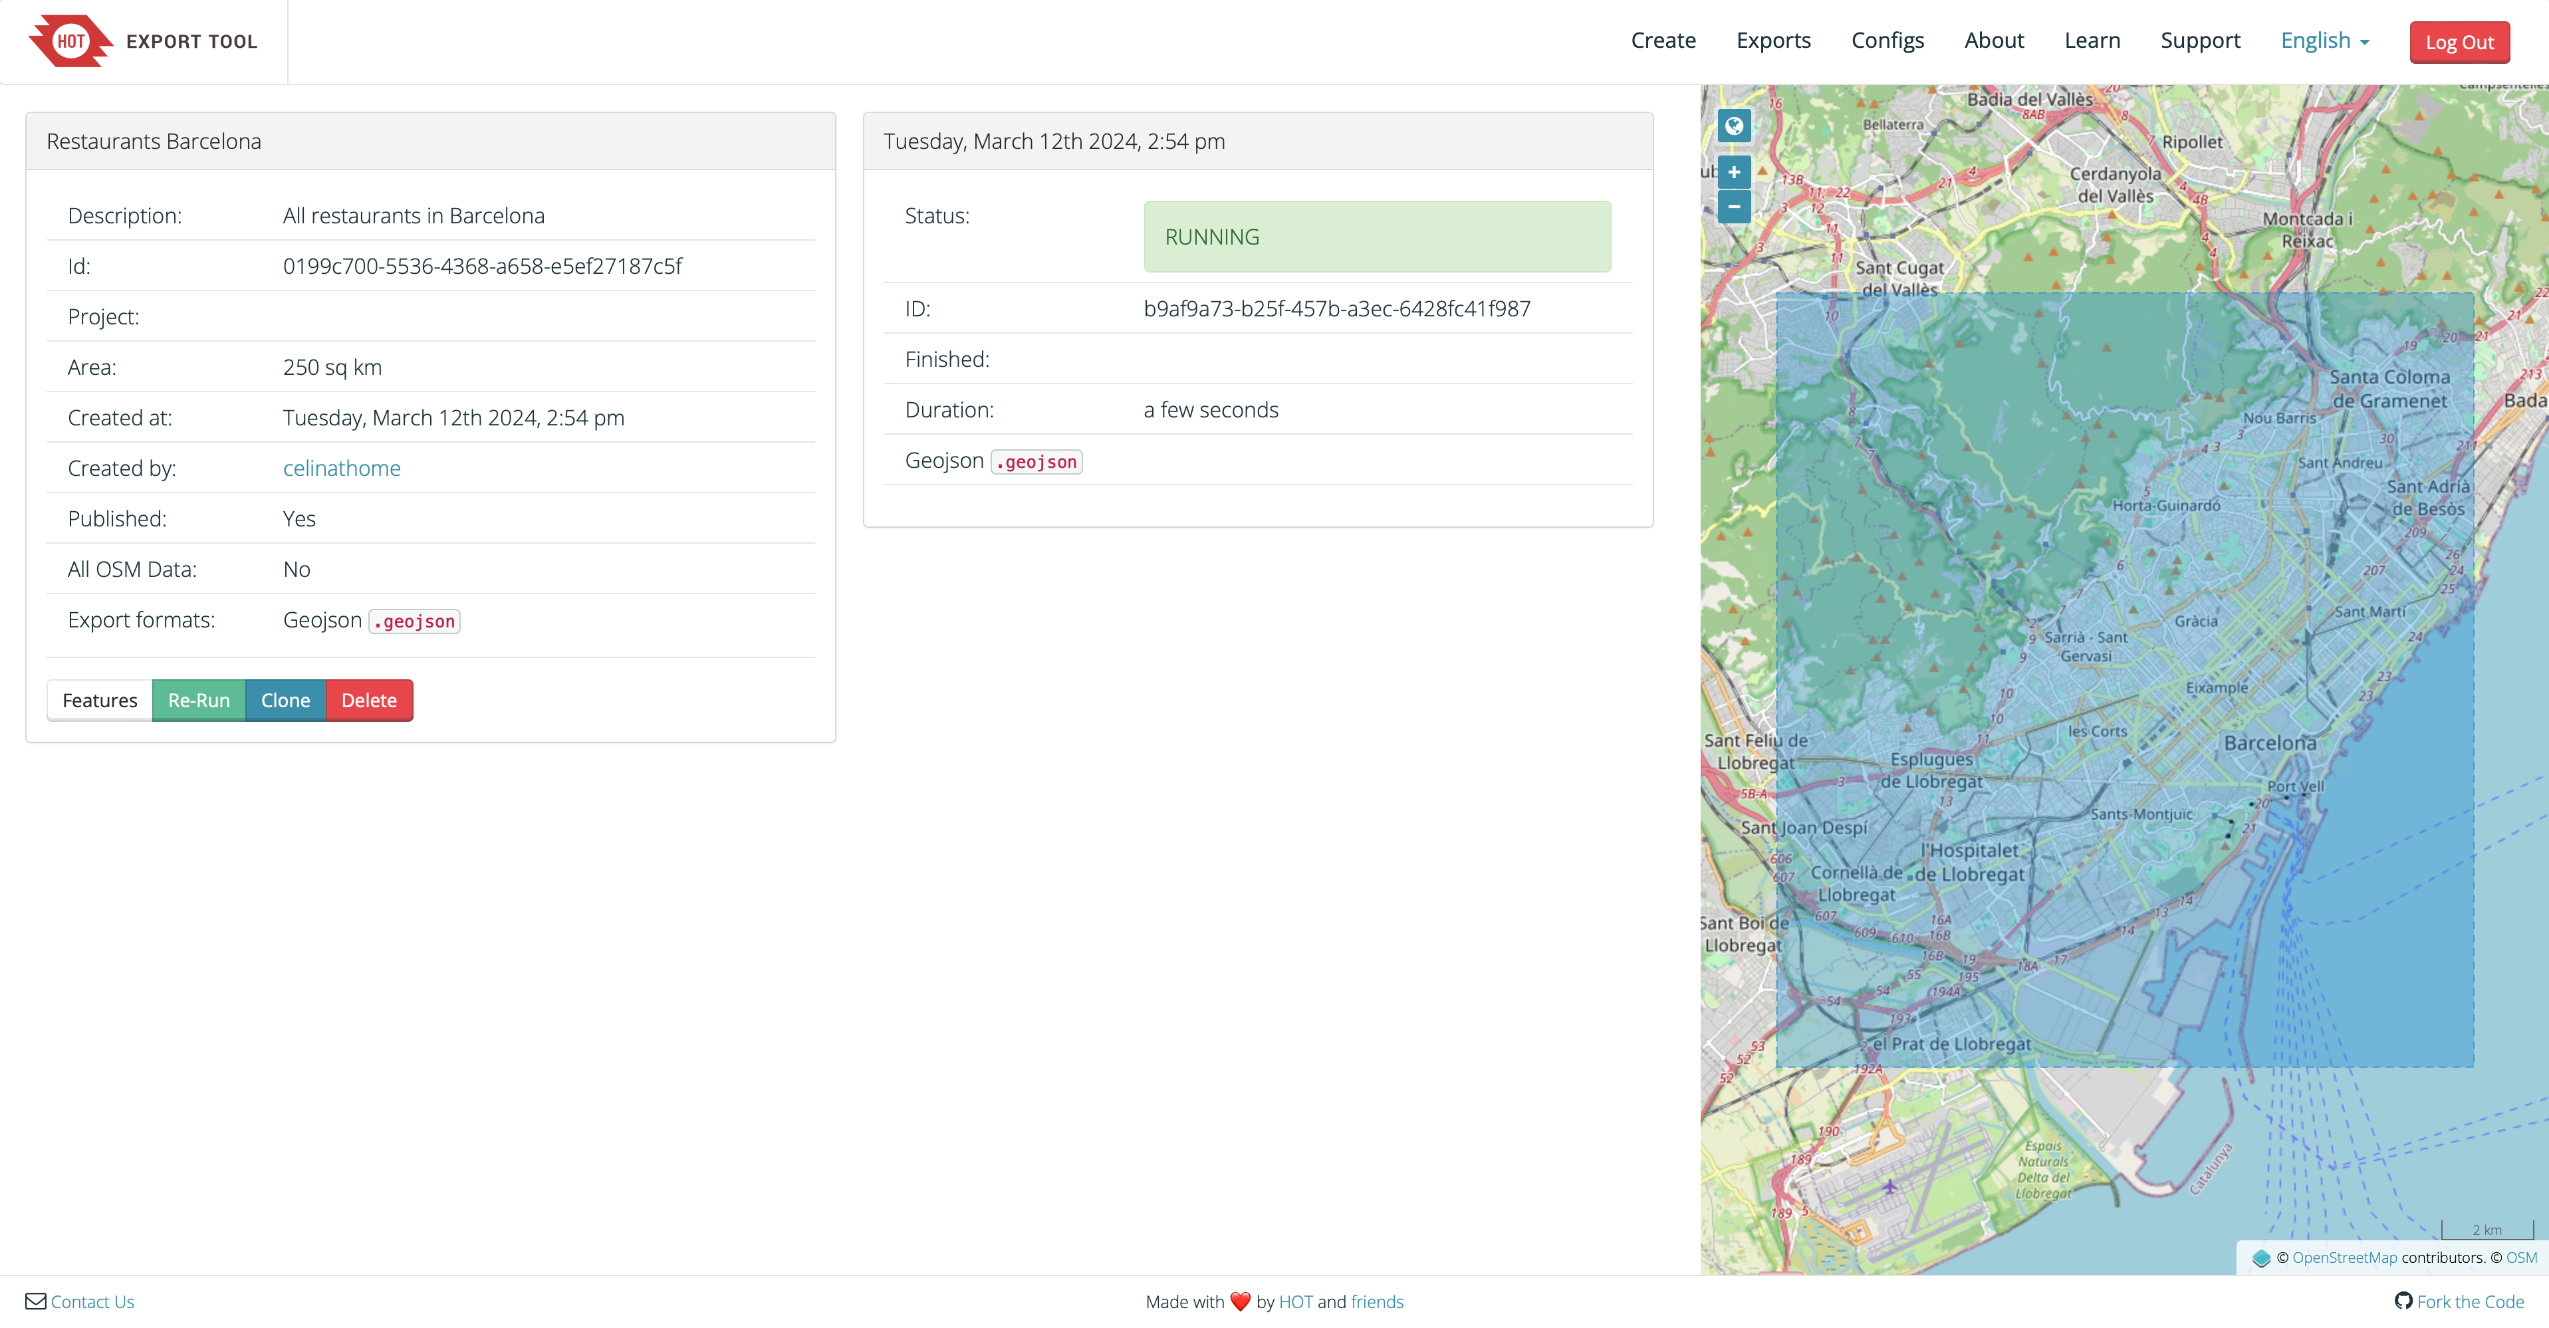Delete the export with Delete button
The image size is (2549, 1328).
point(368,701)
